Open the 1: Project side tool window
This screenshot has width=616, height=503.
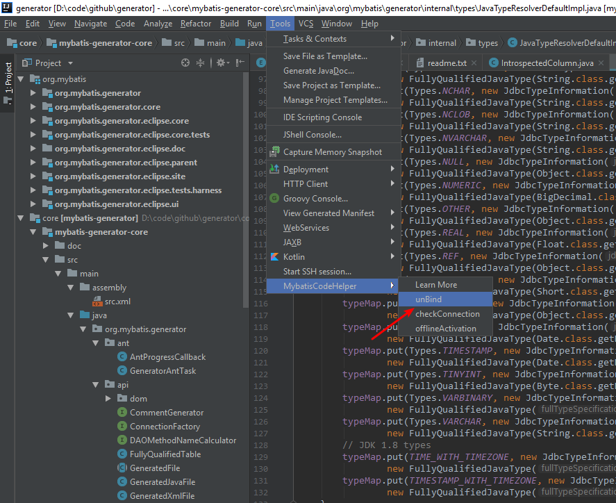point(8,83)
